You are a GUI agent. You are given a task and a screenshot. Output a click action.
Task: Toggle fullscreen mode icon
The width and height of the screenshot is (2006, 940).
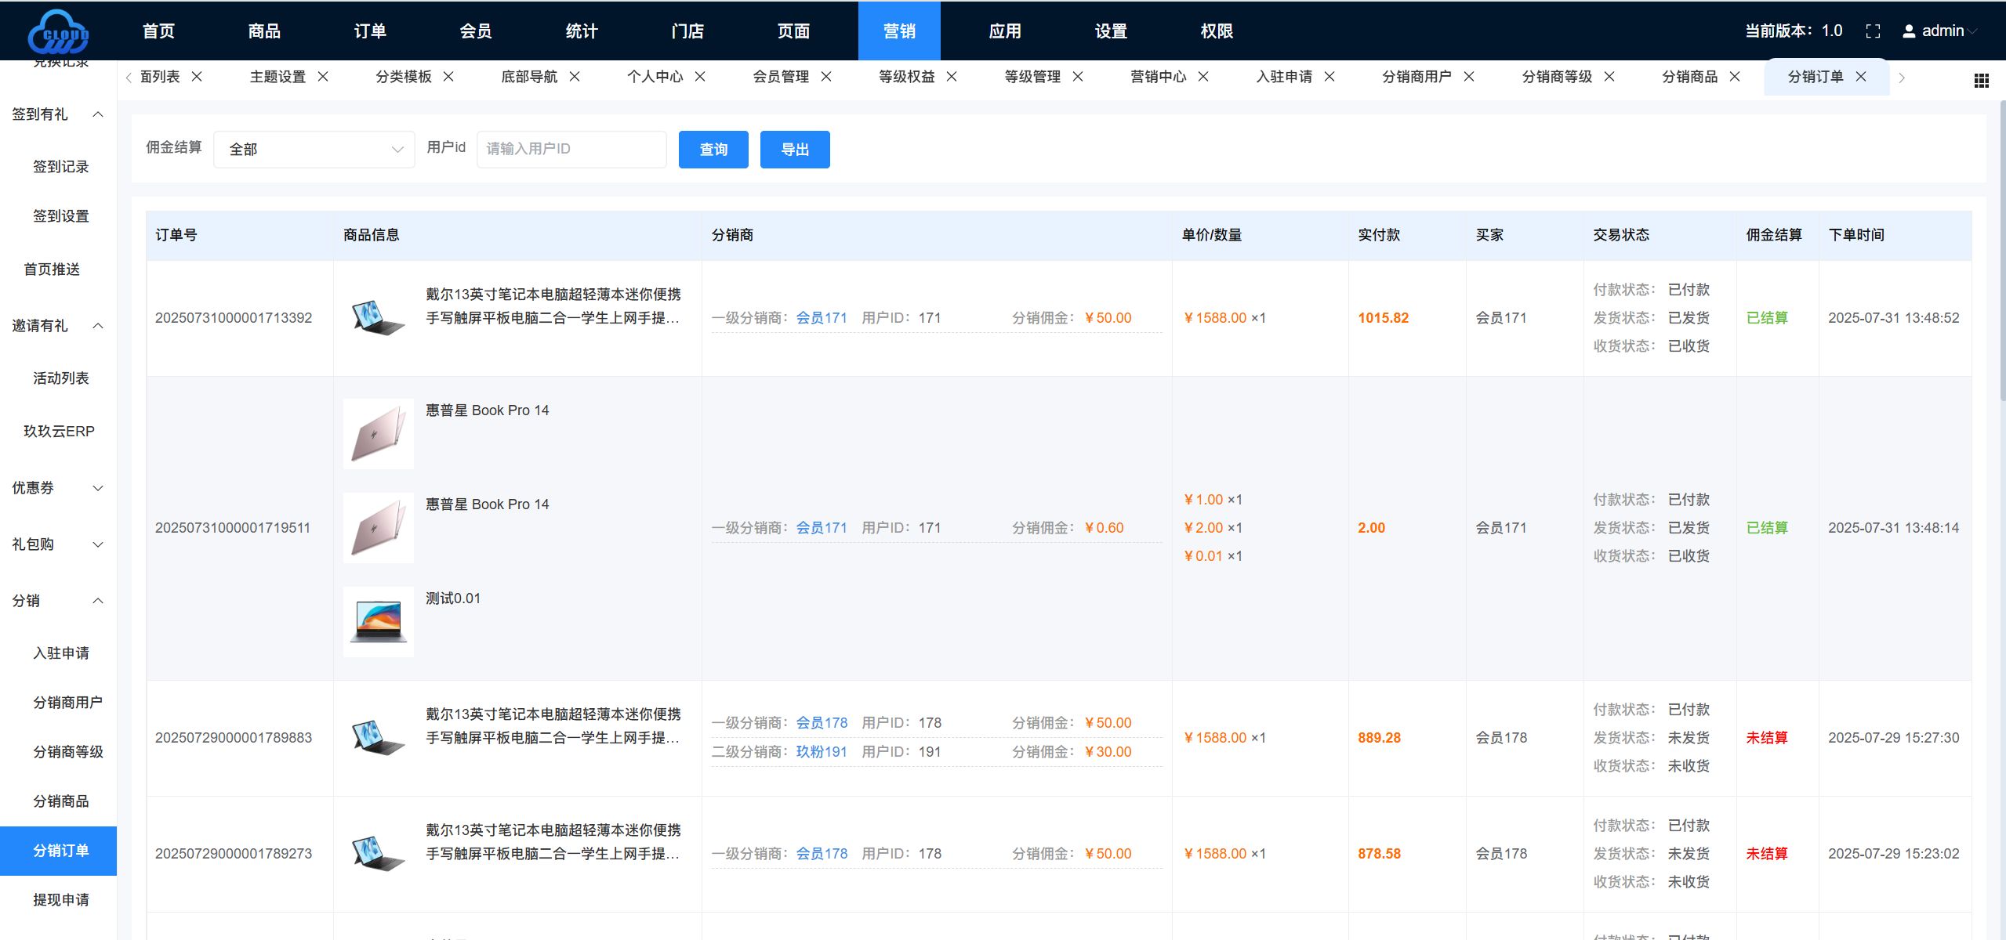[x=1873, y=31]
